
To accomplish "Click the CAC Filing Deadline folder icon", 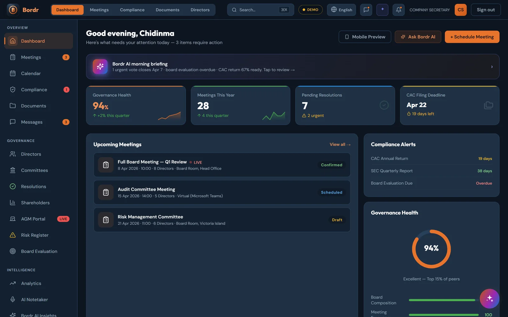I will tap(488, 105).
